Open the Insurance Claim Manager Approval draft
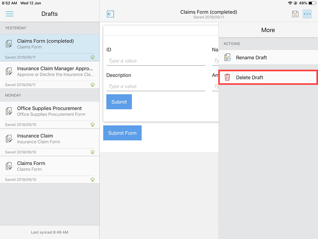 pos(50,75)
